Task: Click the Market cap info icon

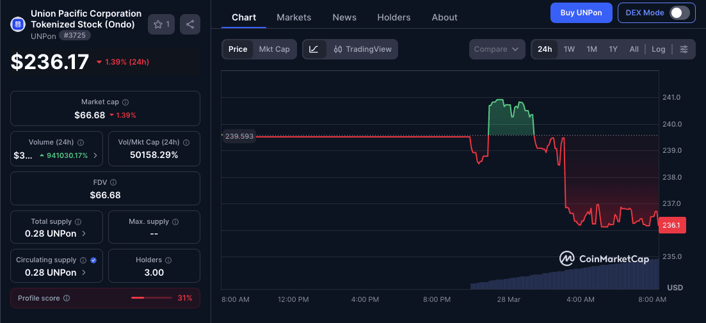Action: tap(125, 102)
